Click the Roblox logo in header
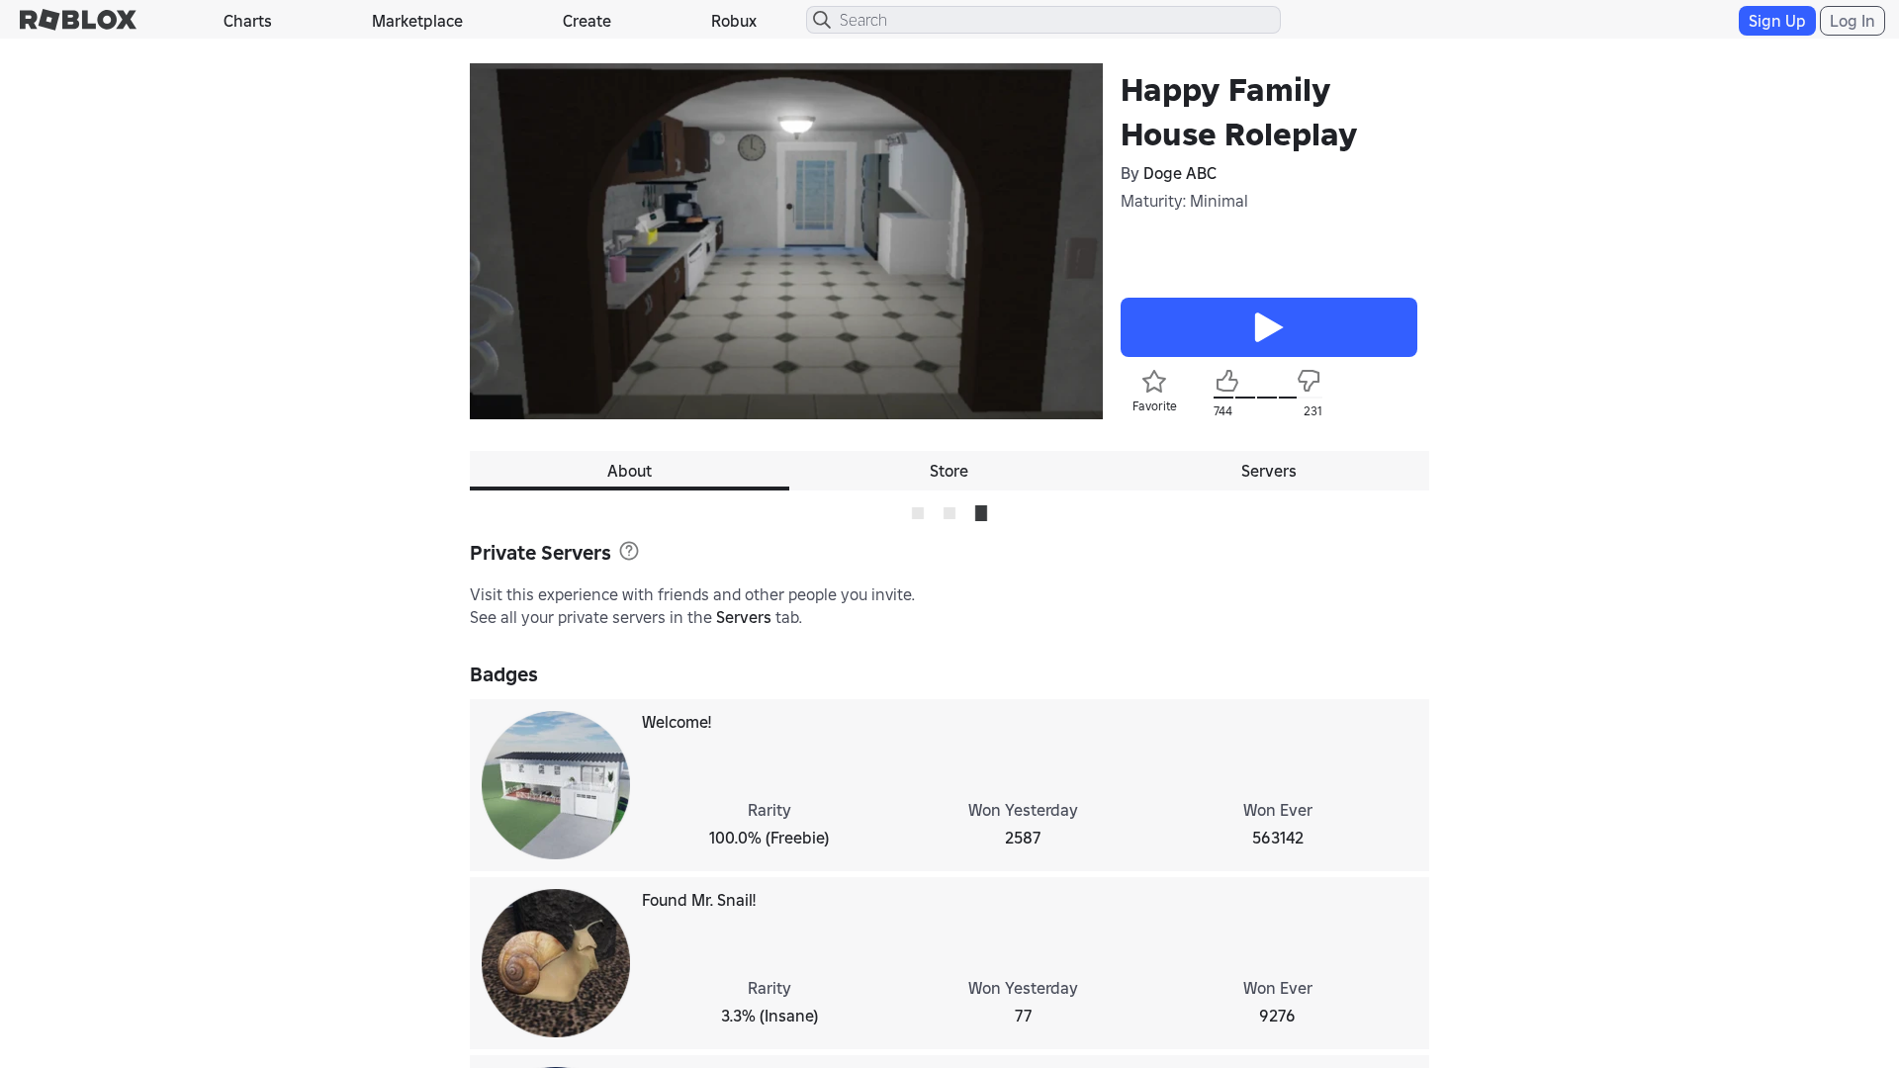The width and height of the screenshot is (1899, 1068). (78, 20)
